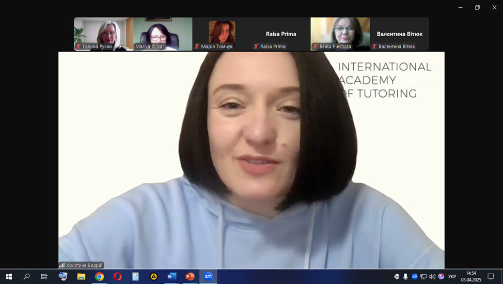Open the Windows Start menu

click(9, 277)
